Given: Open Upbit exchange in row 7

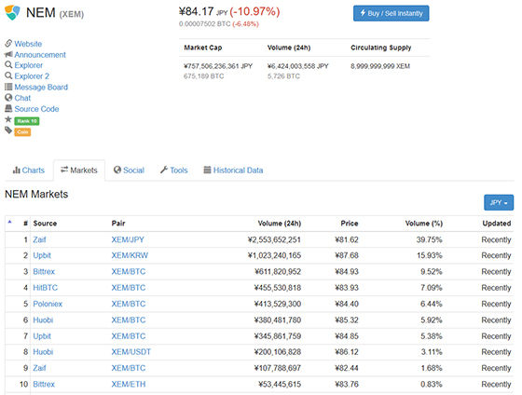Looking at the screenshot, I should pyautogui.click(x=42, y=336).
